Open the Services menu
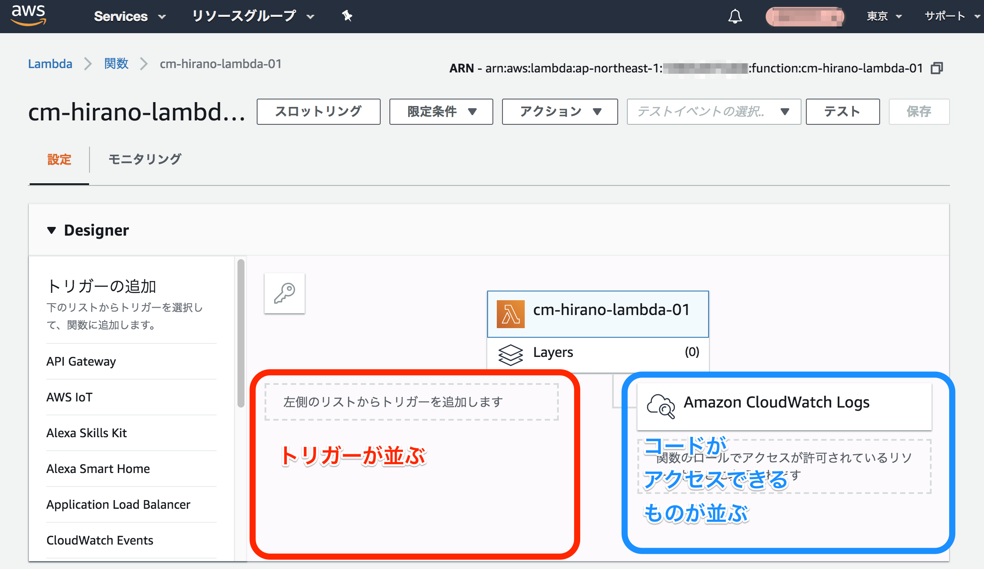This screenshot has height=569, width=984. tap(130, 17)
